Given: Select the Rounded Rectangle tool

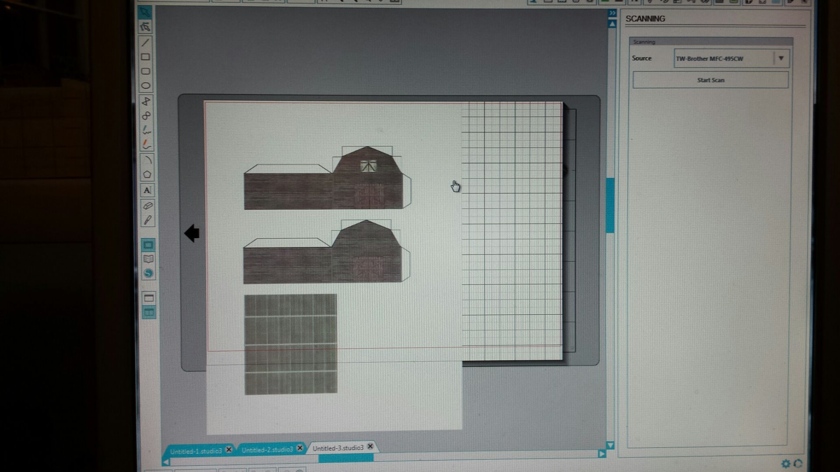Looking at the screenshot, I should click(x=146, y=71).
